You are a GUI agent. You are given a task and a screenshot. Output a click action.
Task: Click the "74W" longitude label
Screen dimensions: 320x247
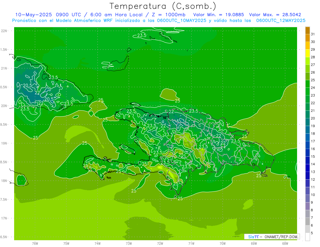coord(98,243)
